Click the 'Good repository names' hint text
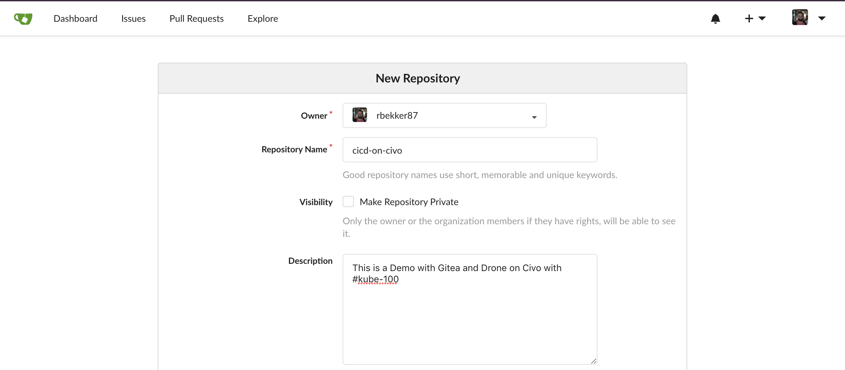Image resolution: width=845 pixels, height=370 pixels. coord(480,175)
